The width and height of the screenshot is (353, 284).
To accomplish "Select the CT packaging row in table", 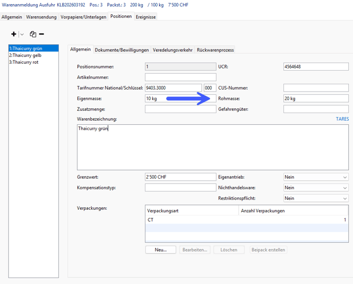I will click(246, 220).
